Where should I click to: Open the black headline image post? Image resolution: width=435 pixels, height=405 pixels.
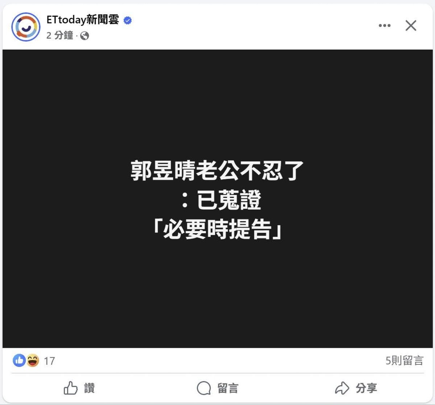[217, 199]
